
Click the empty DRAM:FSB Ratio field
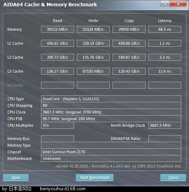(x=165, y=139)
